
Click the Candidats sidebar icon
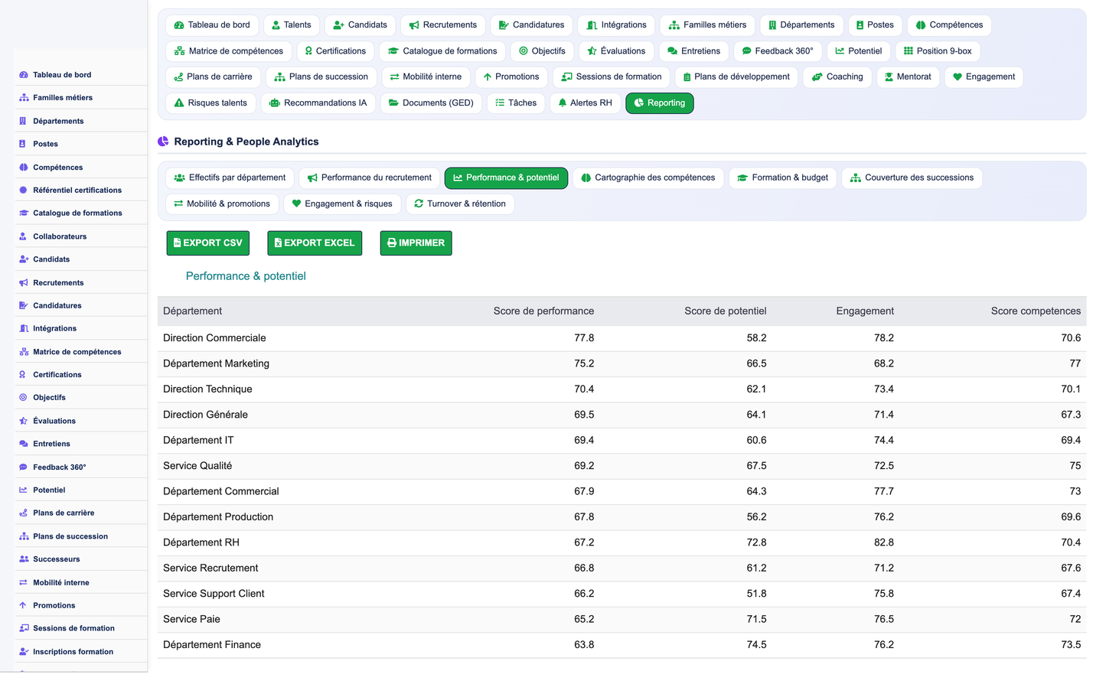point(24,259)
